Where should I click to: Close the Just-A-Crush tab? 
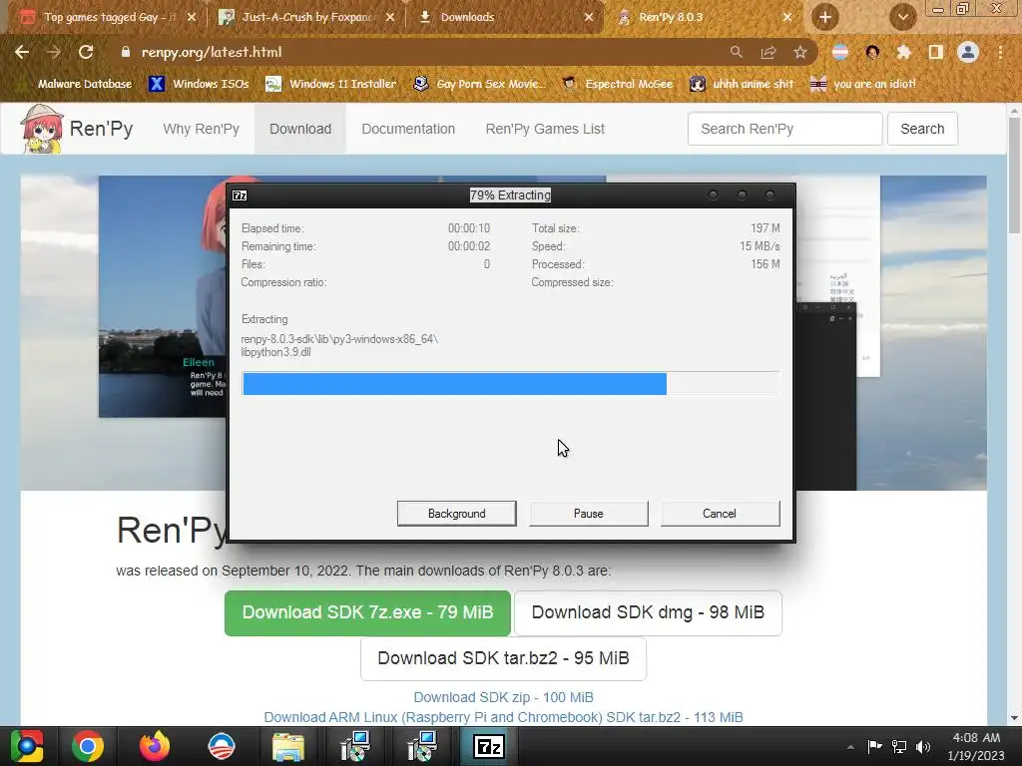(x=390, y=17)
